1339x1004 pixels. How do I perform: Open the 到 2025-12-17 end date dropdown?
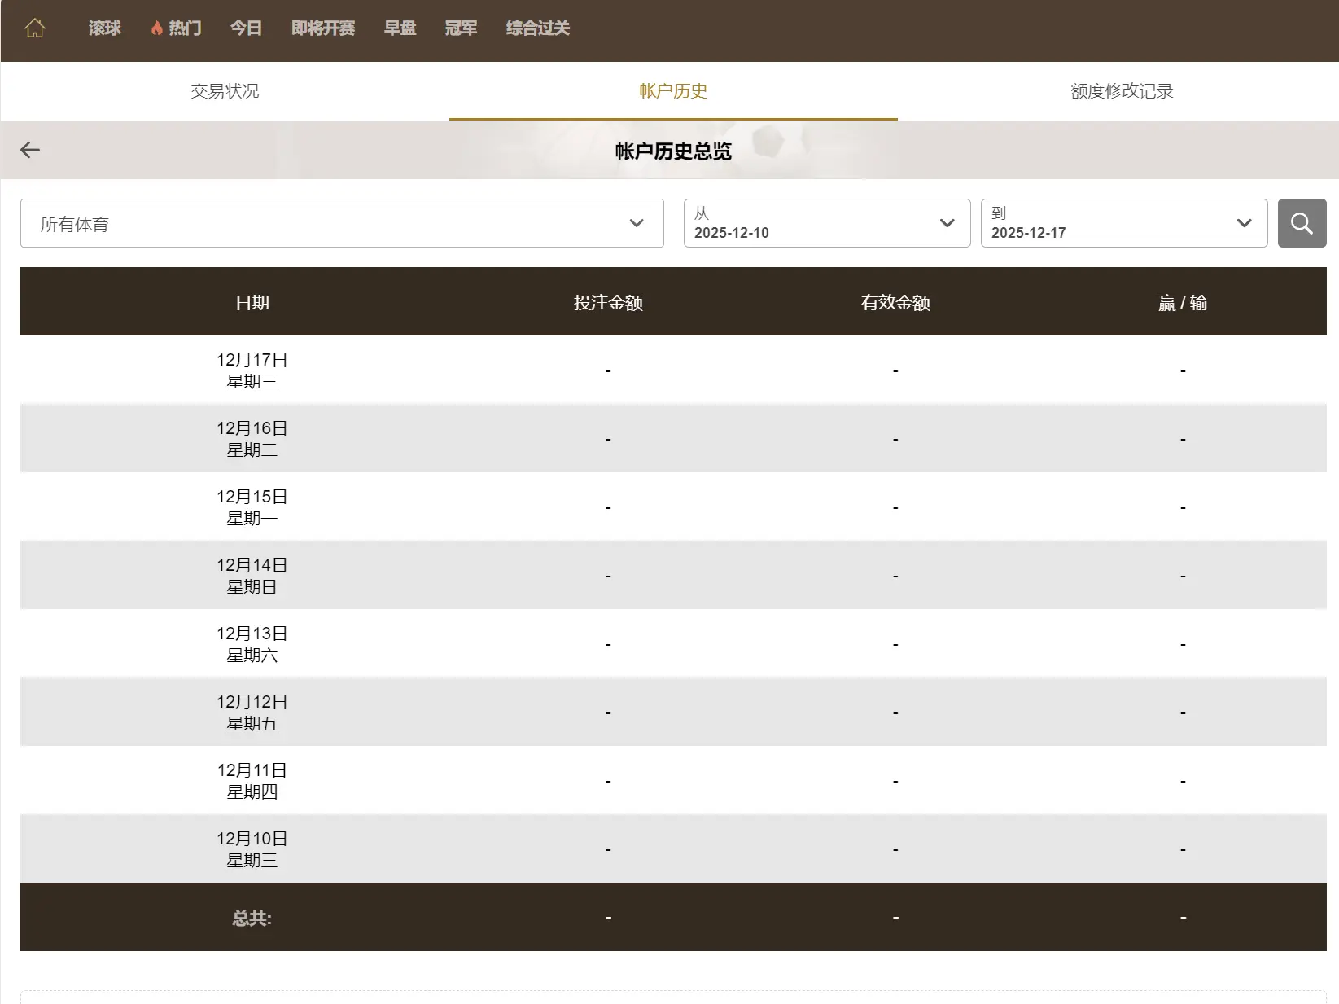(x=1124, y=223)
